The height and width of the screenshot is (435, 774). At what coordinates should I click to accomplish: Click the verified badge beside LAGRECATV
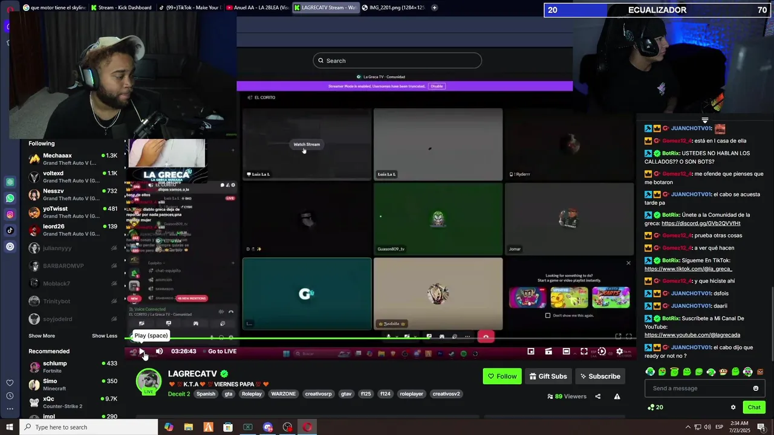tap(224, 374)
